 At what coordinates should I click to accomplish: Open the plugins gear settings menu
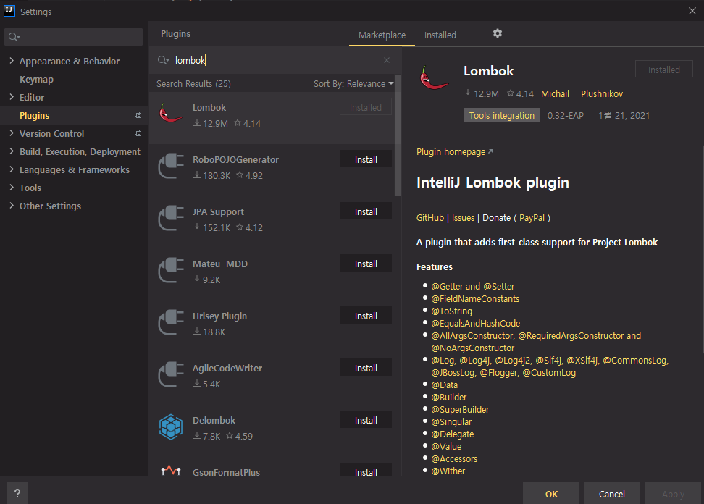click(x=497, y=33)
